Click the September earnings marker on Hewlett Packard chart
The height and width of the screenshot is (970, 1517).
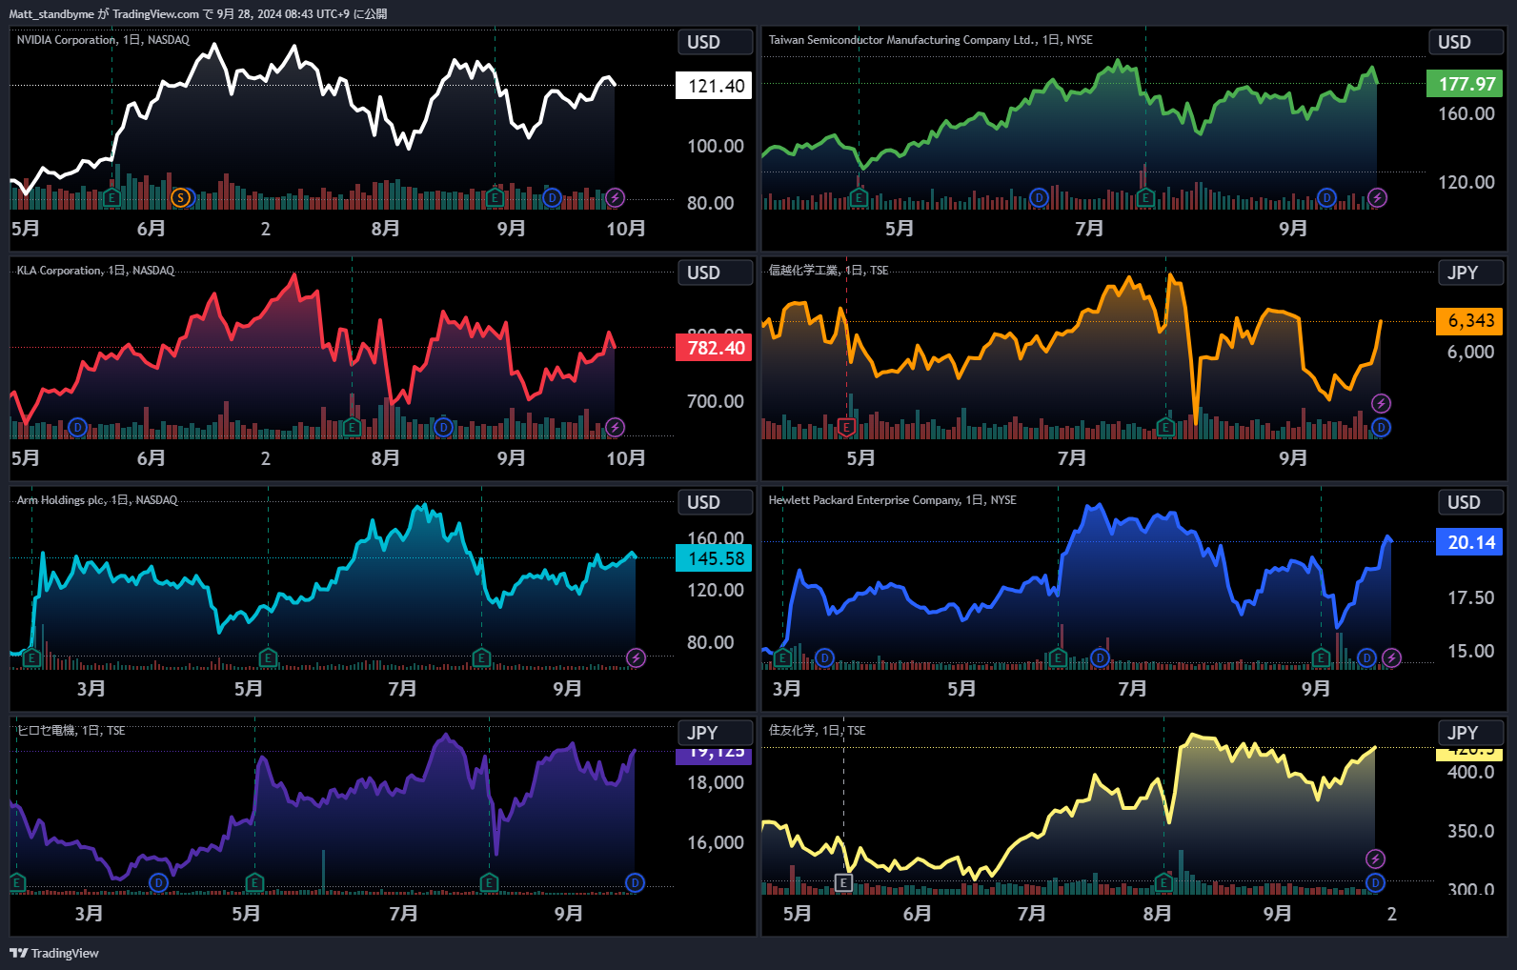coord(1321,658)
